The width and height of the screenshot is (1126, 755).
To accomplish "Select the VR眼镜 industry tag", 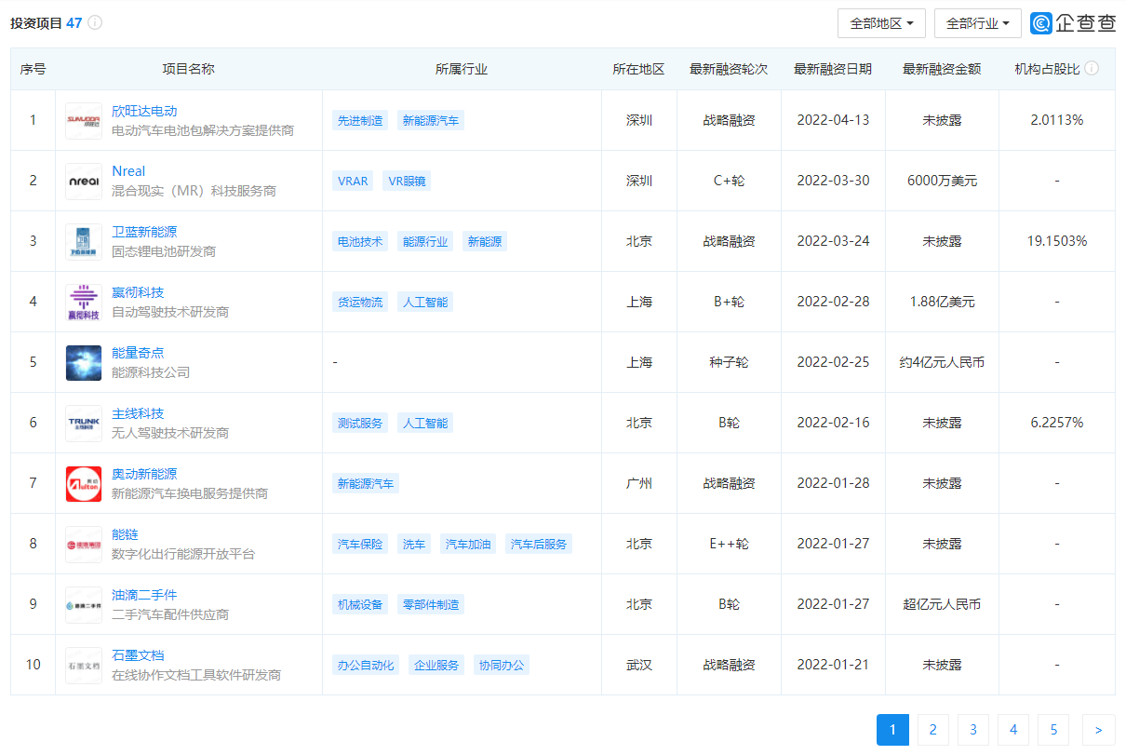I will click(407, 181).
